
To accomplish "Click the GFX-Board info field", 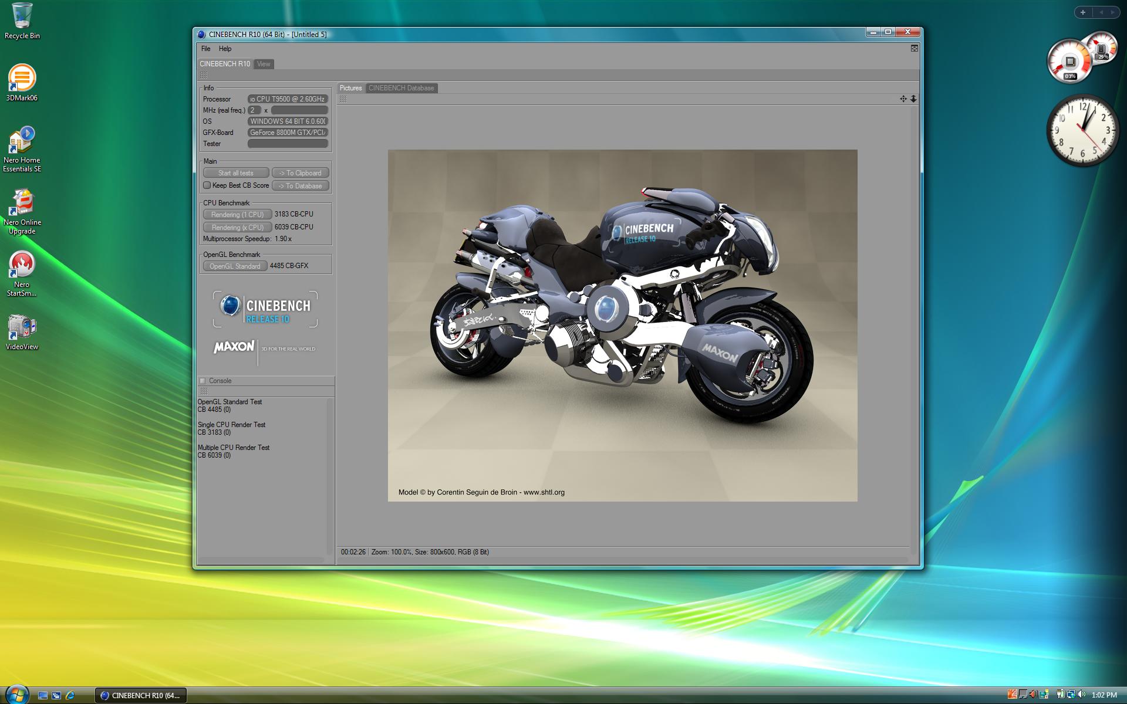I will tap(288, 133).
